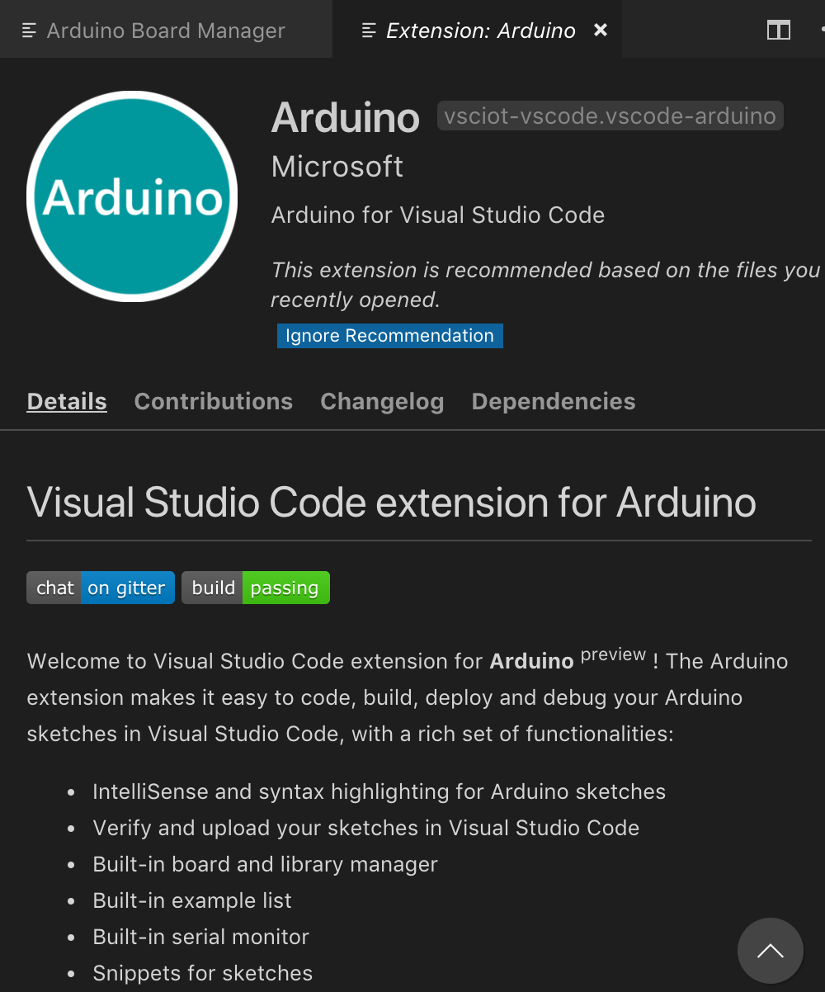Click 'Arduino for Visual Studio Code' description
The width and height of the screenshot is (825, 992).
pyautogui.click(x=438, y=215)
